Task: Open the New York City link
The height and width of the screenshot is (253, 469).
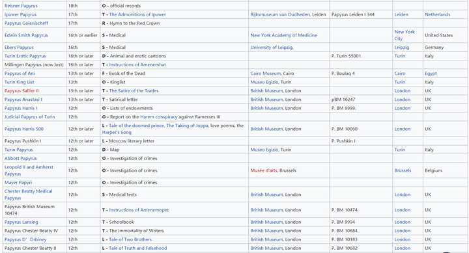Action: (x=405, y=35)
